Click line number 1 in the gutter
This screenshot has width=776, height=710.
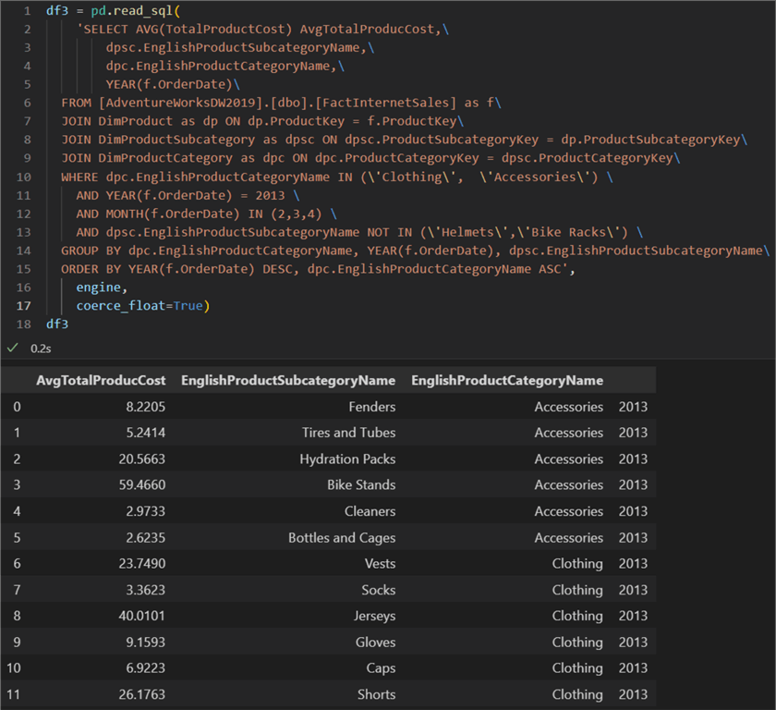pyautogui.click(x=26, y=10)
